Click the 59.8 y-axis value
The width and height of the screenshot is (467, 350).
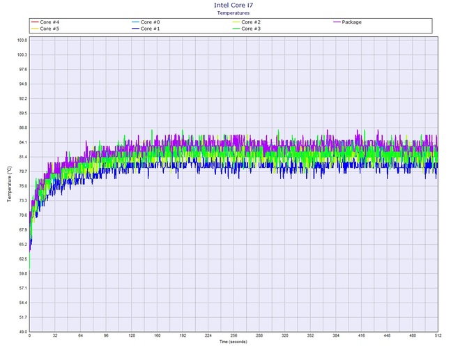point(23,273)
